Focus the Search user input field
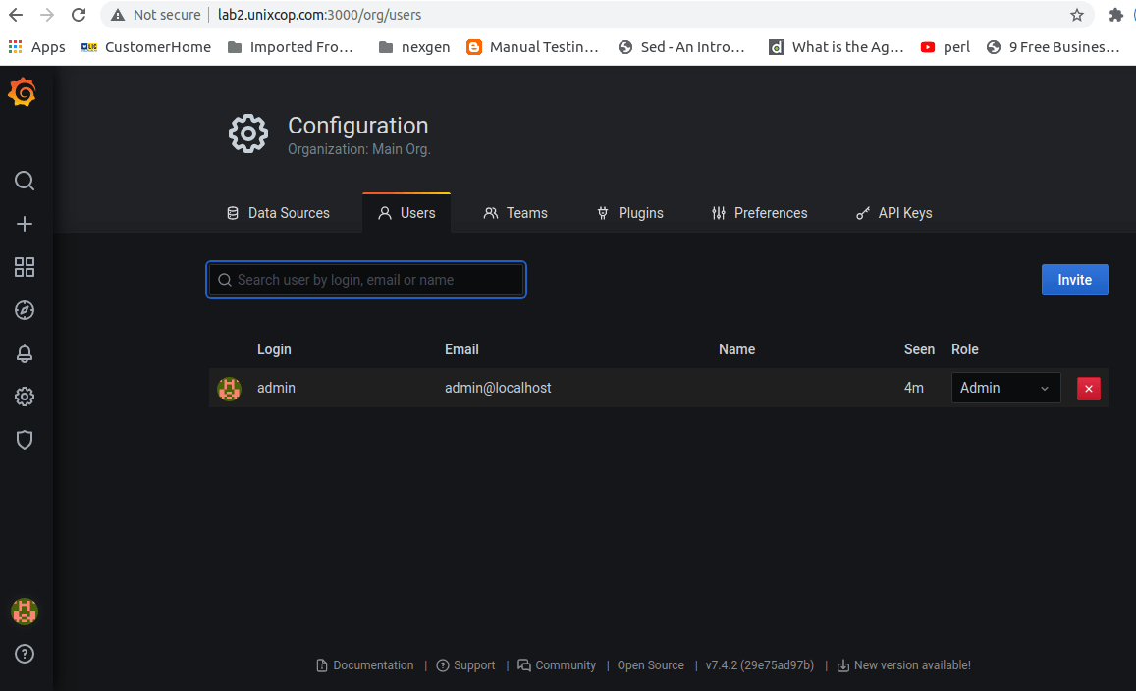1136x691 pixels. (x=366, y=280)
